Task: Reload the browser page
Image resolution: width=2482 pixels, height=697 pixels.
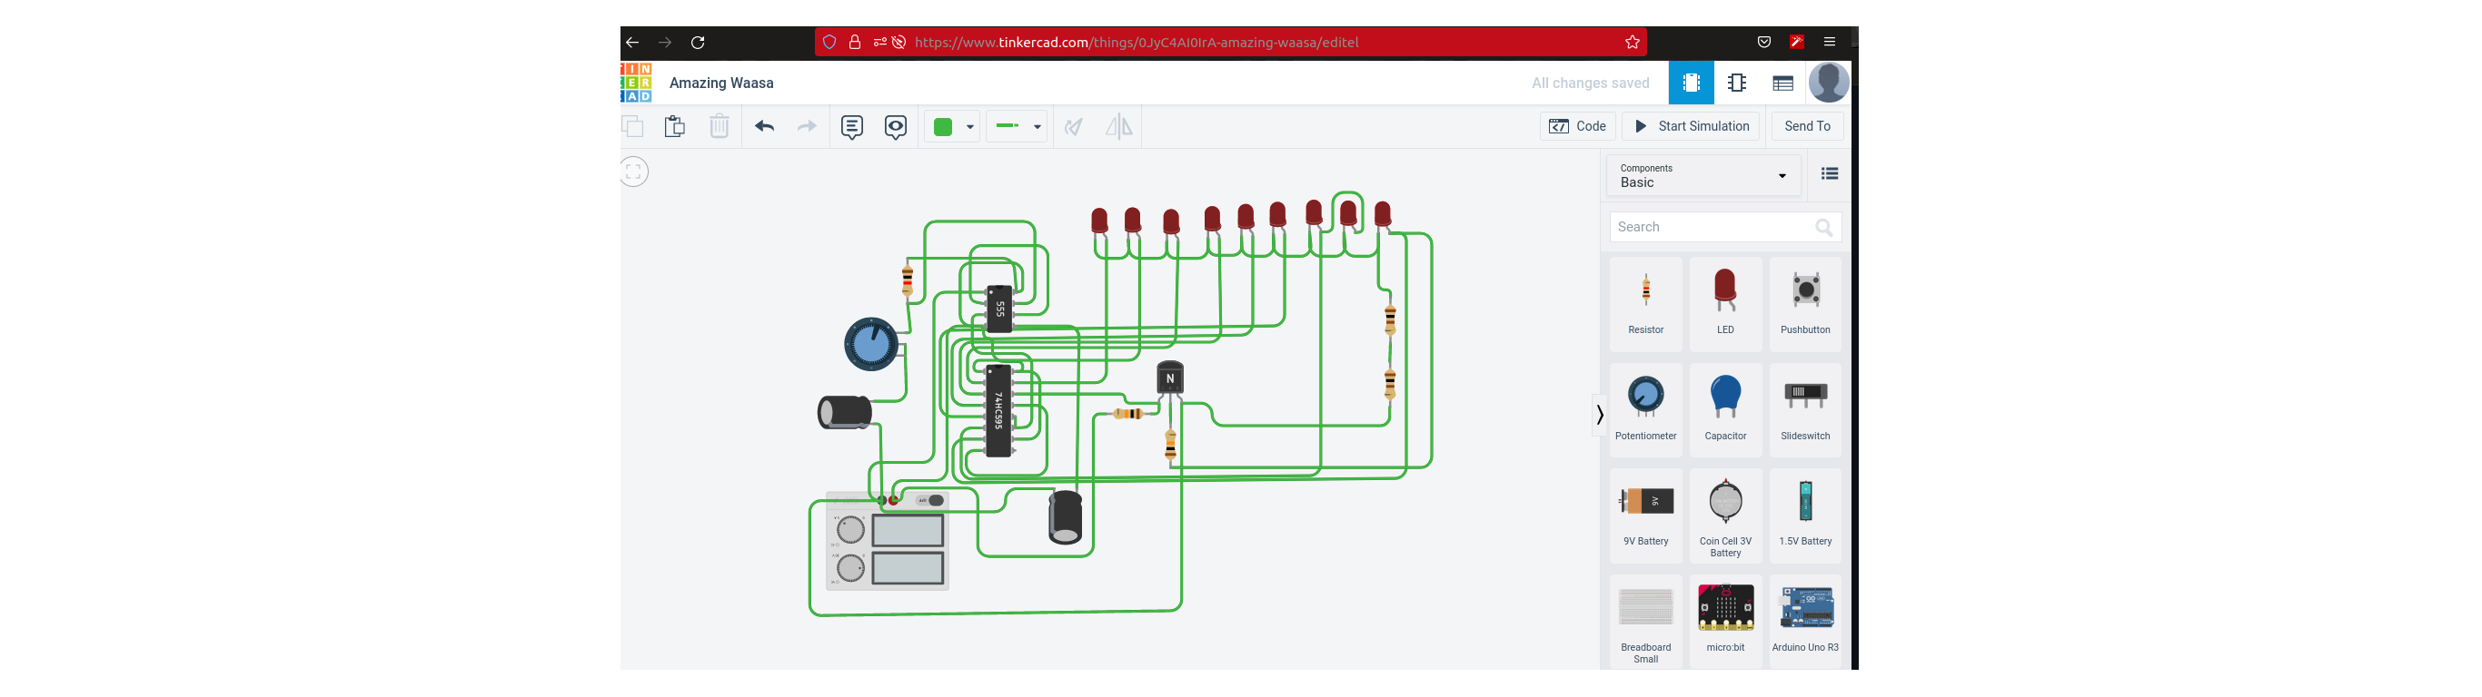Action: [698, 43]
